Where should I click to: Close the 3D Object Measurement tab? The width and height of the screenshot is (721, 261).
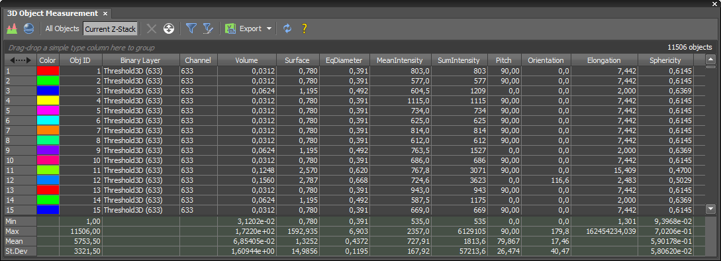click(x=105, y=13)
